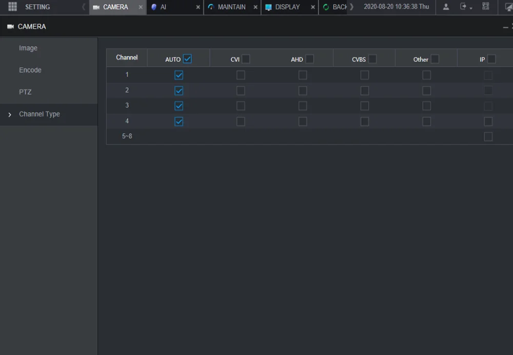Check CVBS for channel 1
The width and height of the screenshot is (513, 355).
tap(364, 75)
